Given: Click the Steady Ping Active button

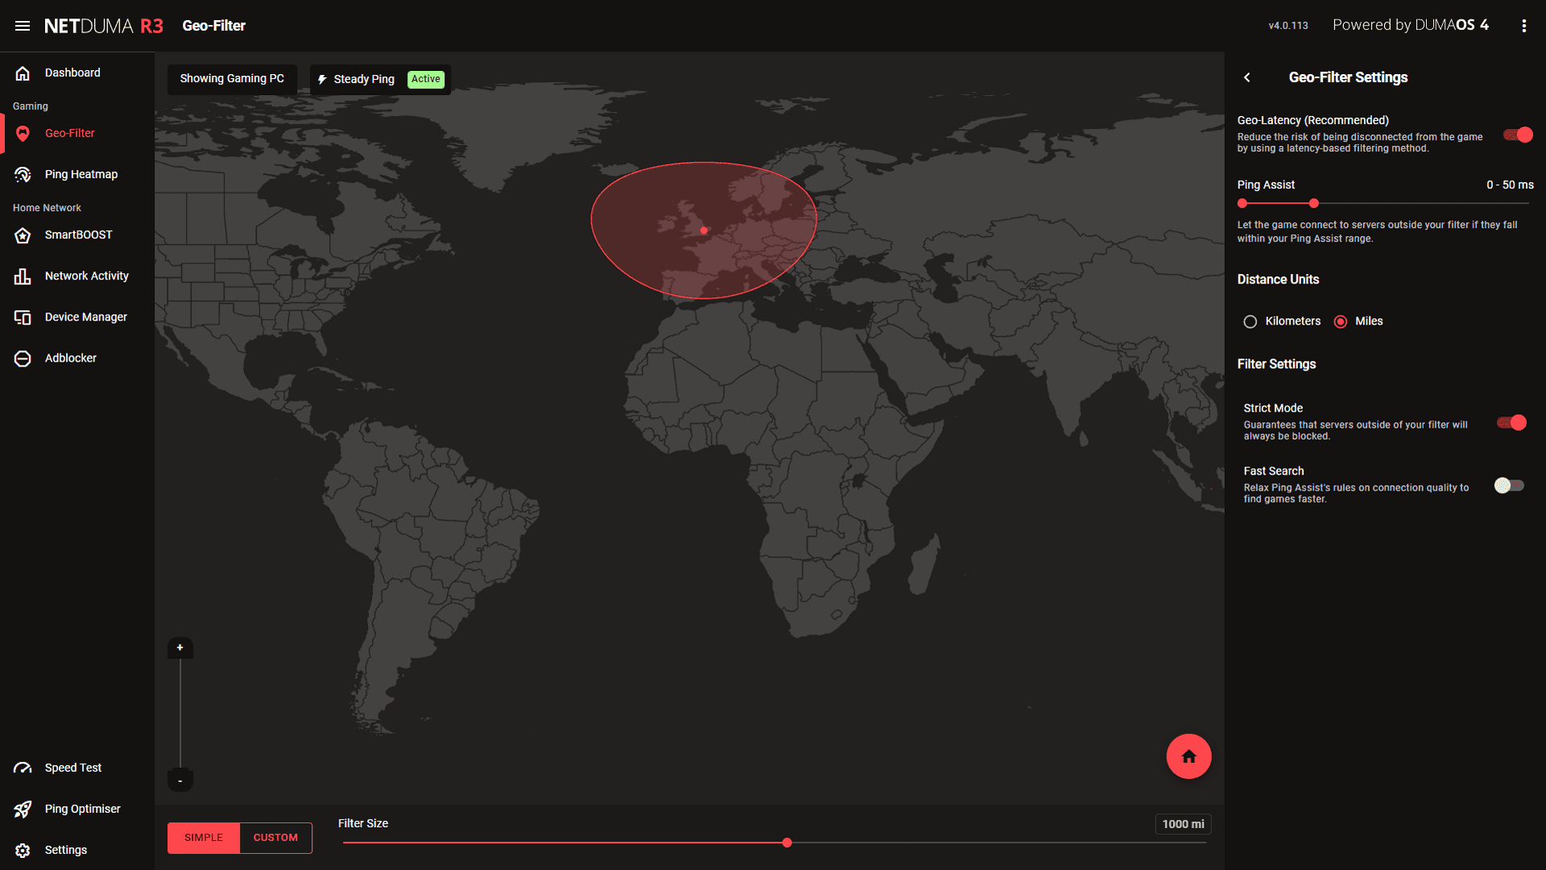Looking at the screenshot, I should point(378,79).
